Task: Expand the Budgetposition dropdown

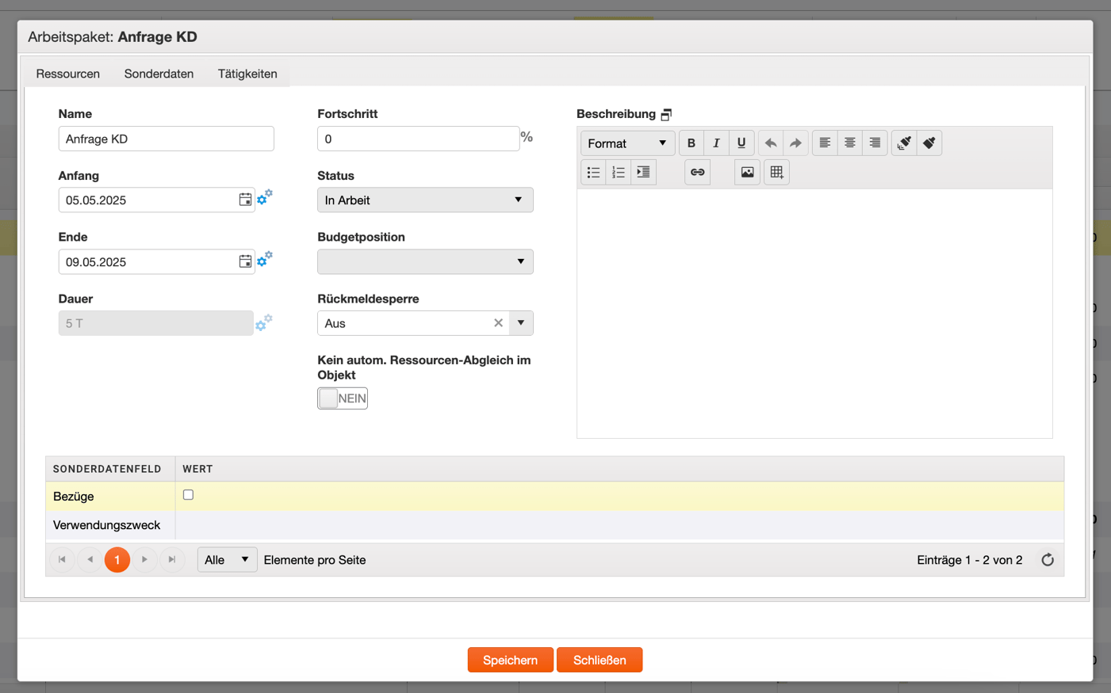Action: click(x=425, y=261)
